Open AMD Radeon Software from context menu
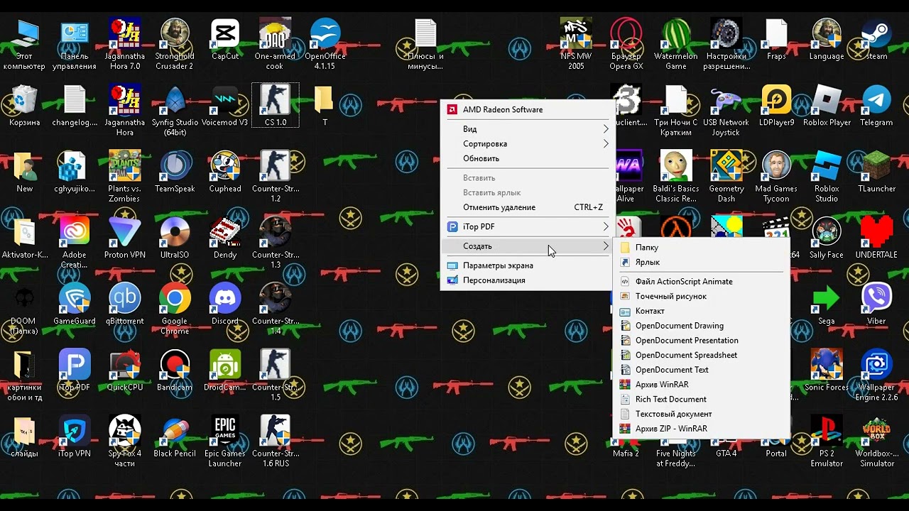 pos(527,110)
